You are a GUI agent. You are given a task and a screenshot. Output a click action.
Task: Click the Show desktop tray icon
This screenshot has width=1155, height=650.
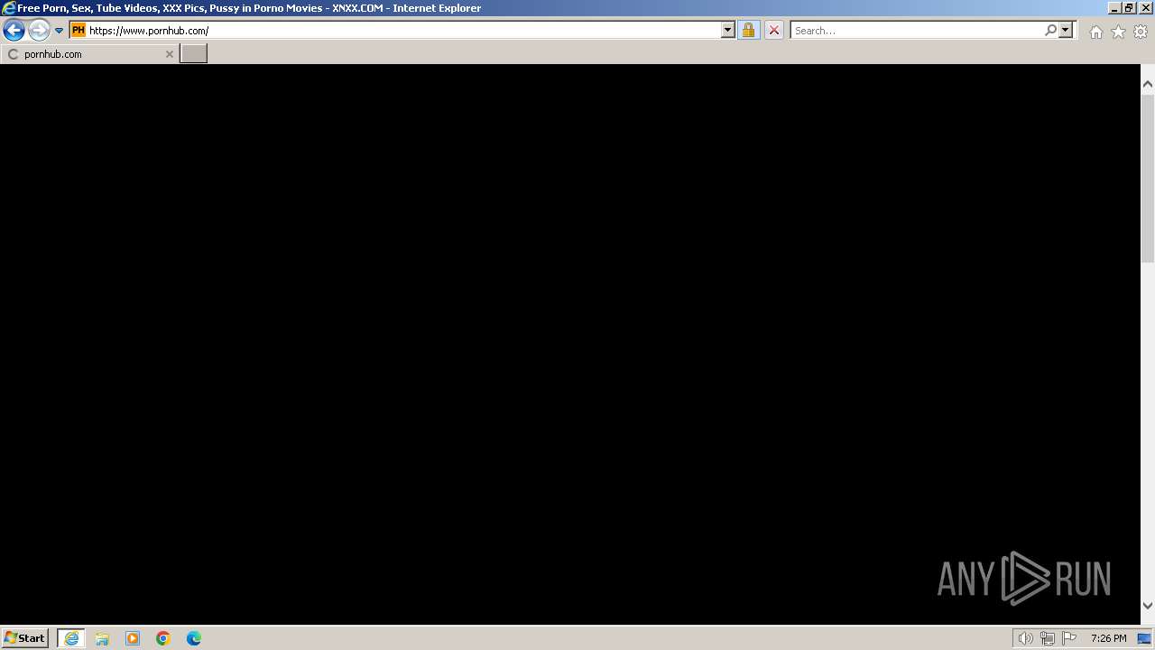click(x=1144, y=638)
